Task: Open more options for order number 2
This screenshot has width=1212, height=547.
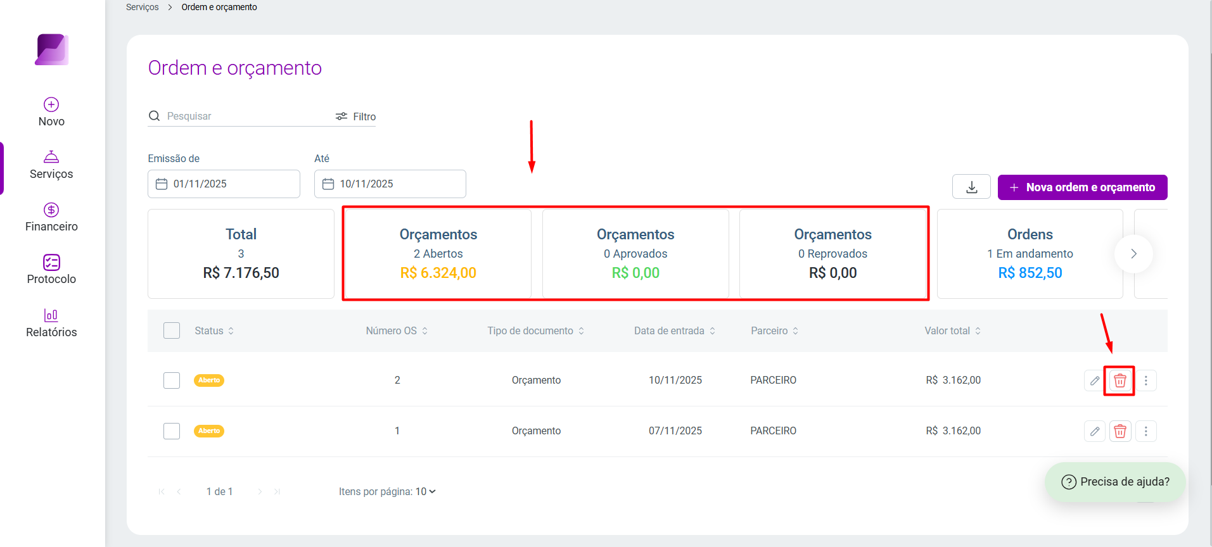Action: click(1145, 380)
